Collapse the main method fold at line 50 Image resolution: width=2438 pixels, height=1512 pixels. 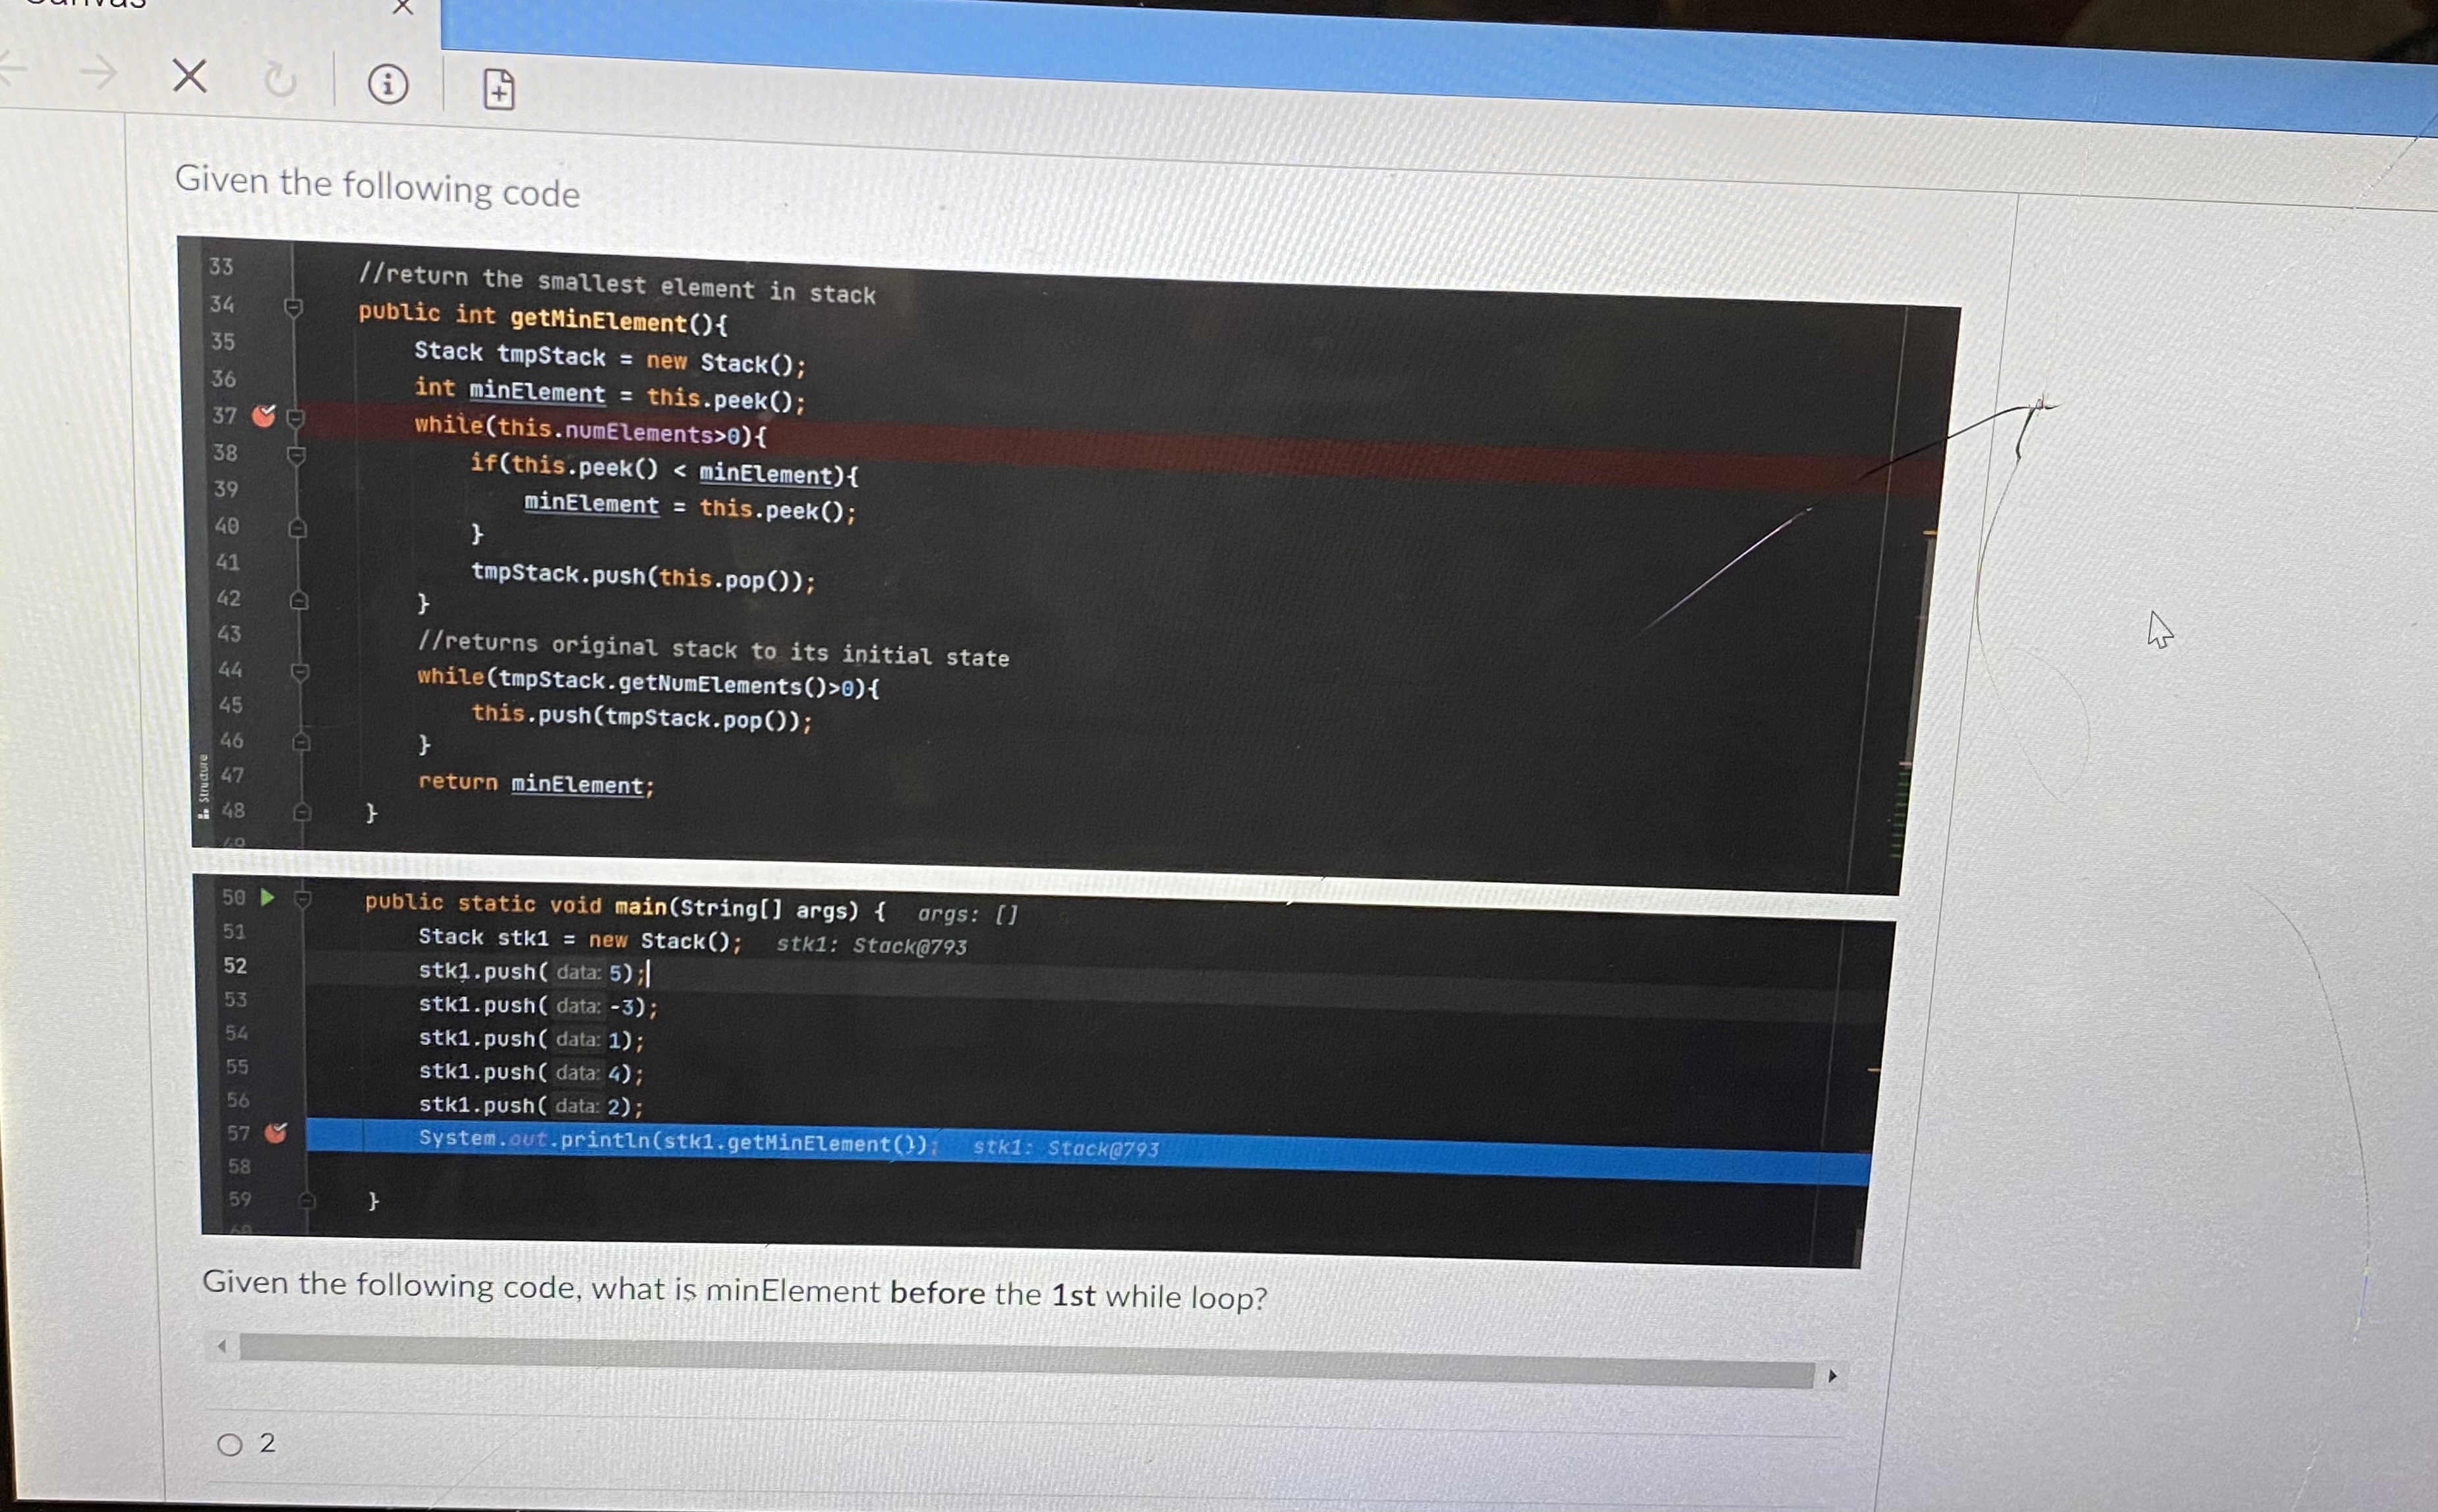303,899
